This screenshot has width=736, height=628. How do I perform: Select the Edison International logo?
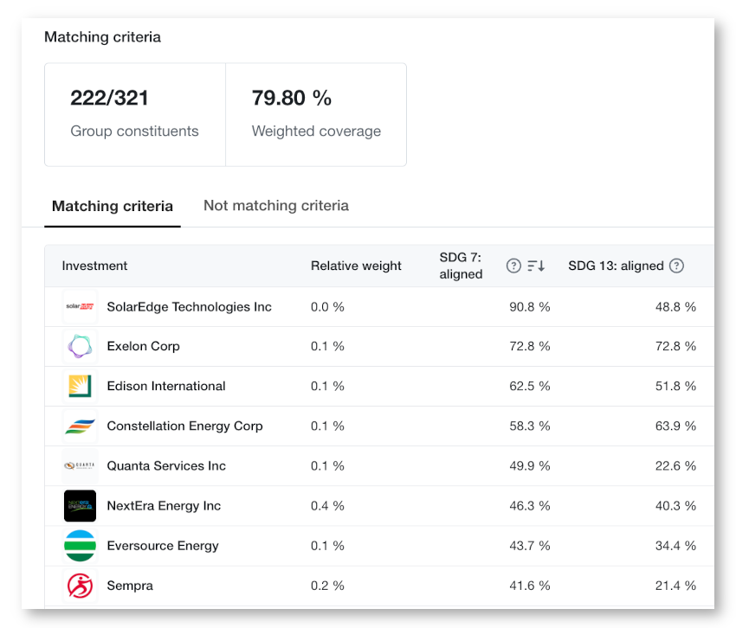coord(80,387)
